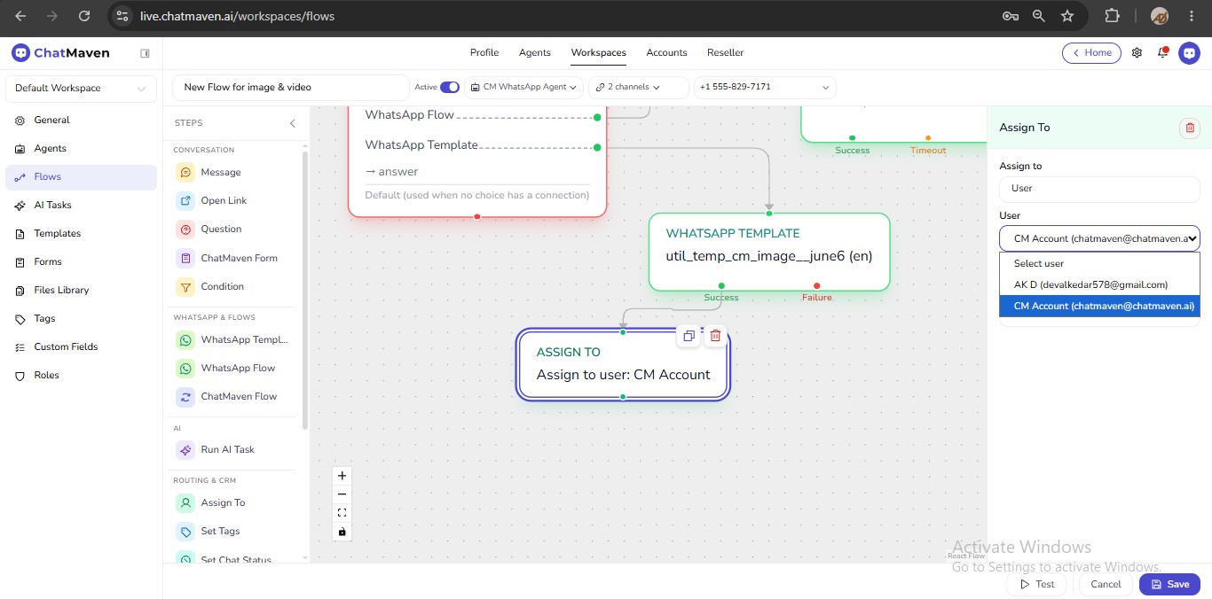Viewport: 1212px width, 599px height.
Task: Click the ChatMaven Form step icon
Action: (185, 259)
